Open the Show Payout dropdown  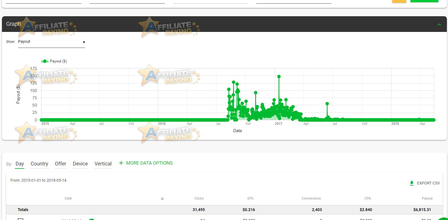(52, 42)
